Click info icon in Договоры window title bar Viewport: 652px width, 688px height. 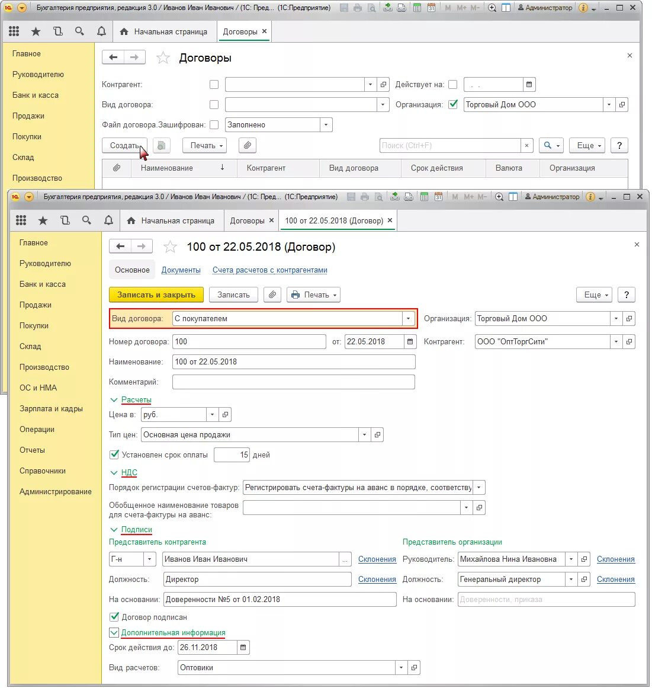click(x=583, y=8)
